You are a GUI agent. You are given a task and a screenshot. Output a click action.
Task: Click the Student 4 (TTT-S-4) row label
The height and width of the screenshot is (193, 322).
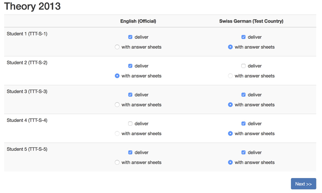coord(27,120)
